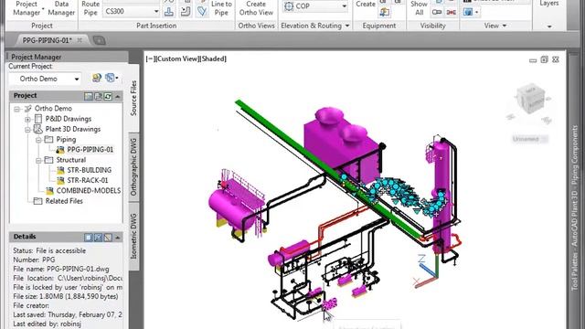Viewport: 585px width, 329px height.
Task: Click the project publish icon dropdown
Action: [112, 78]
